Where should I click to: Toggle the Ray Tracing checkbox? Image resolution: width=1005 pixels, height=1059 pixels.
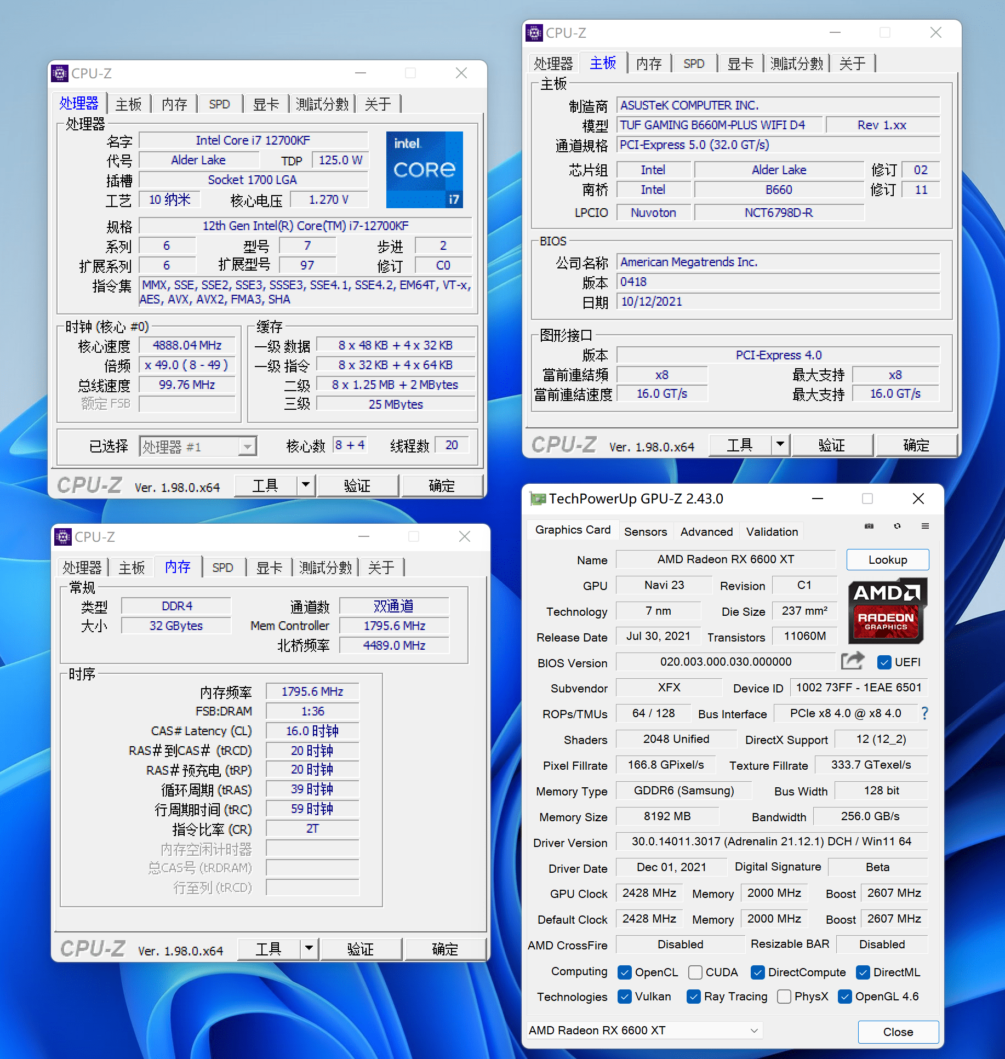pos(693,997)
